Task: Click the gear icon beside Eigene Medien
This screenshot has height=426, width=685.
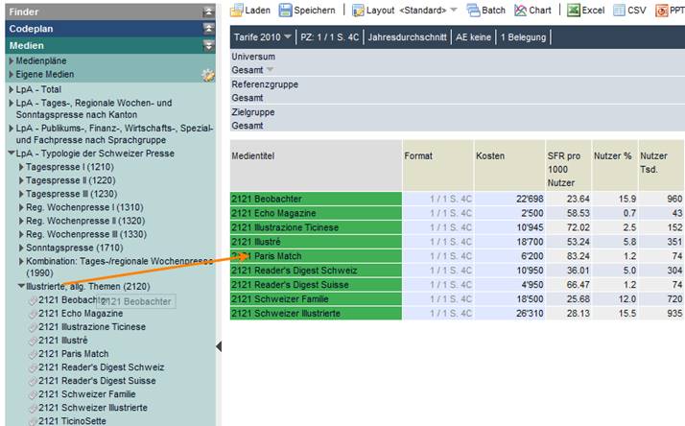Action: point(208,75)
